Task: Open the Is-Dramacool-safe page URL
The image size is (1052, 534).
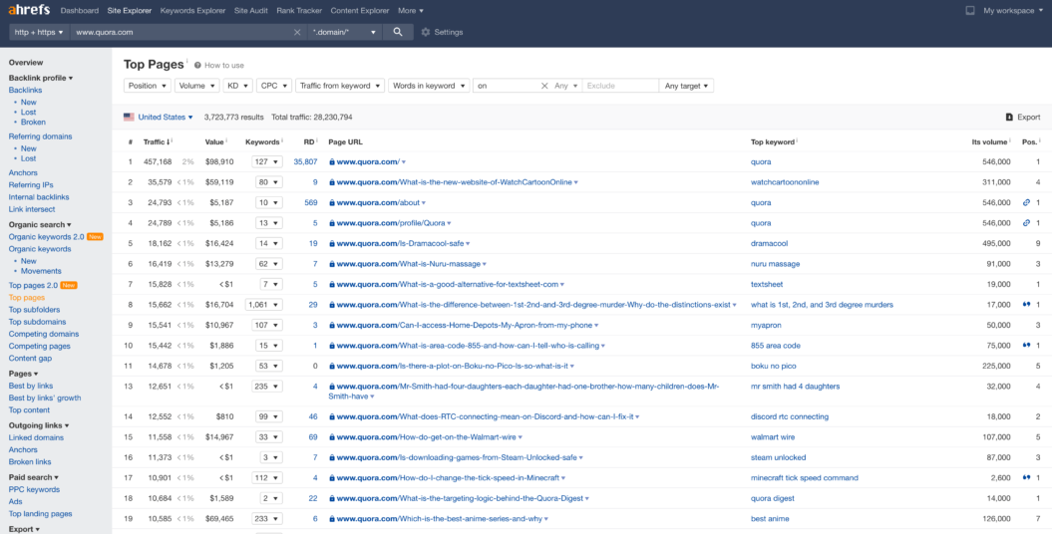Action: [x=401, y=244]
